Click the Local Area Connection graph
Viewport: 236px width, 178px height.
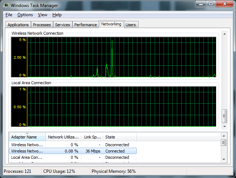point(114,106)
